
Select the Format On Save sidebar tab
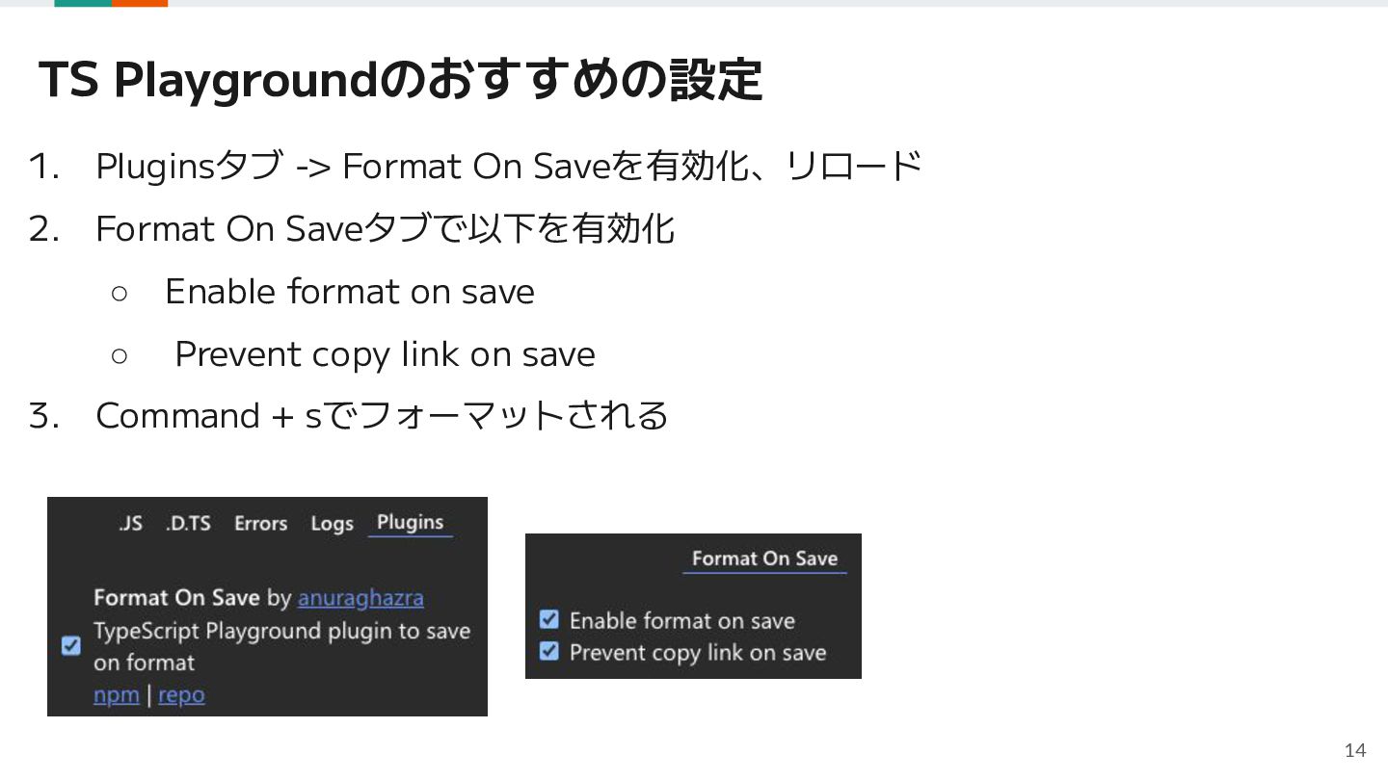764,559
